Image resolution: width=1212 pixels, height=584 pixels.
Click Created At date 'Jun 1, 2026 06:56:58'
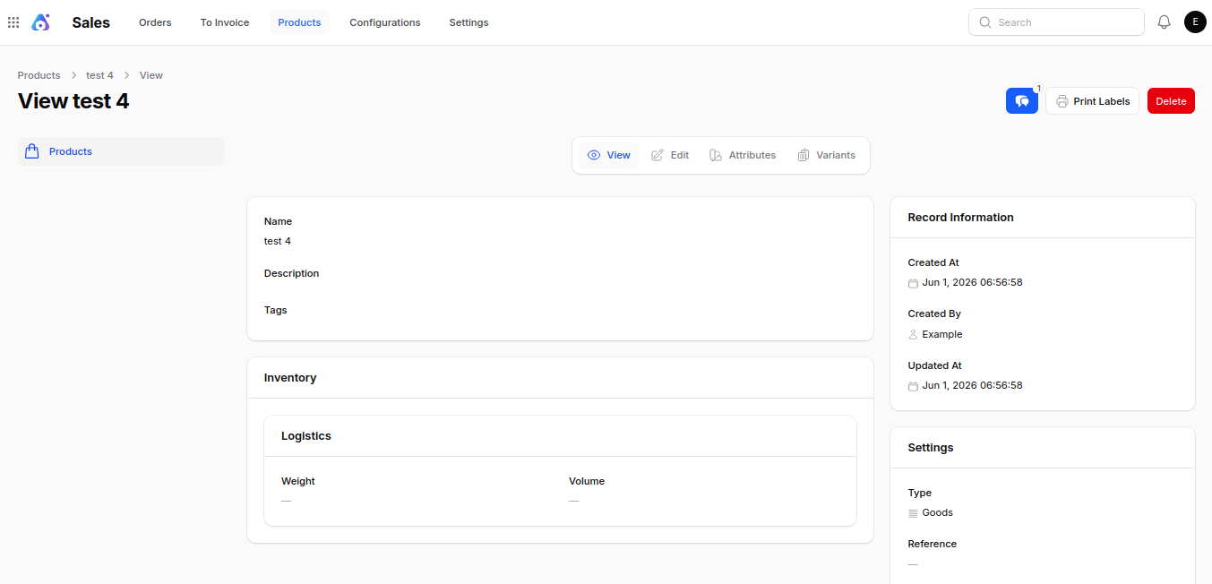[x=973, y=283]
